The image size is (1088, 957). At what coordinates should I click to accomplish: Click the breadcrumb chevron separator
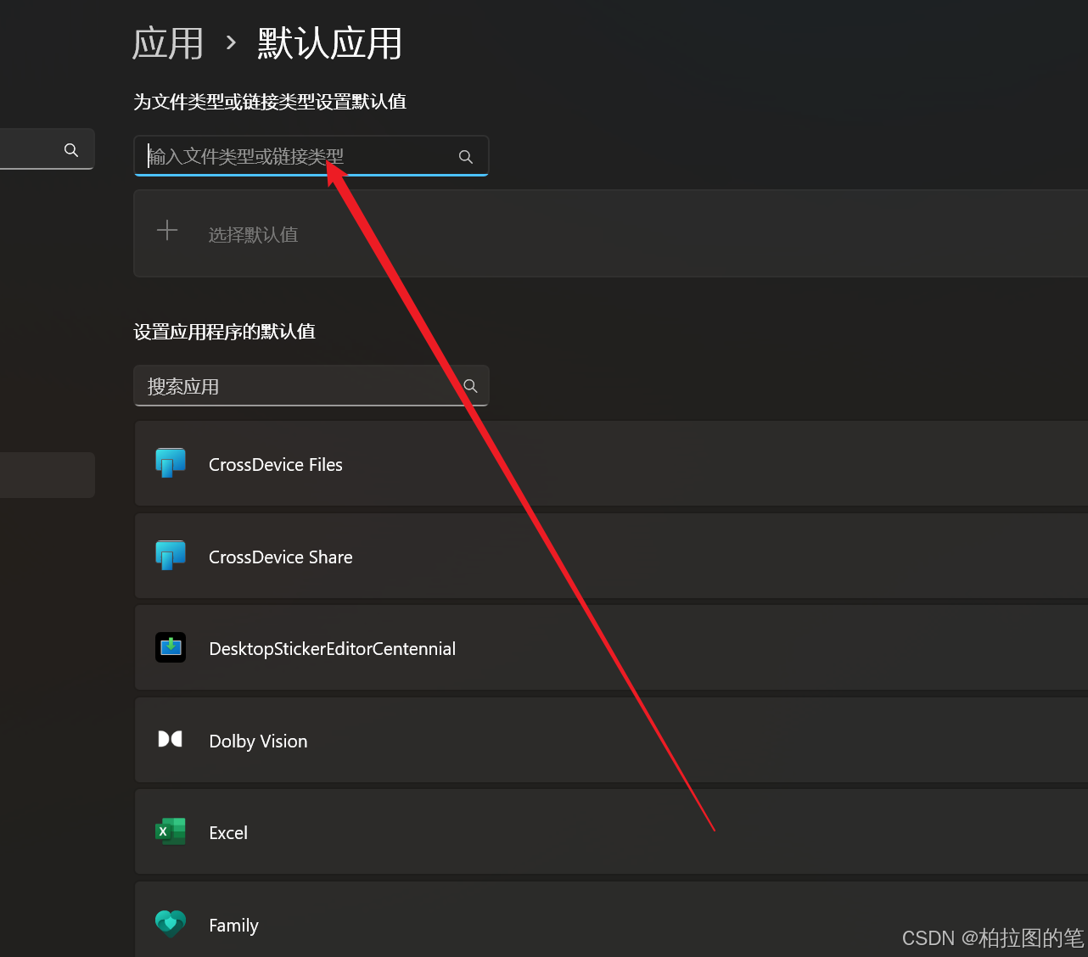(x=231, y=42)
